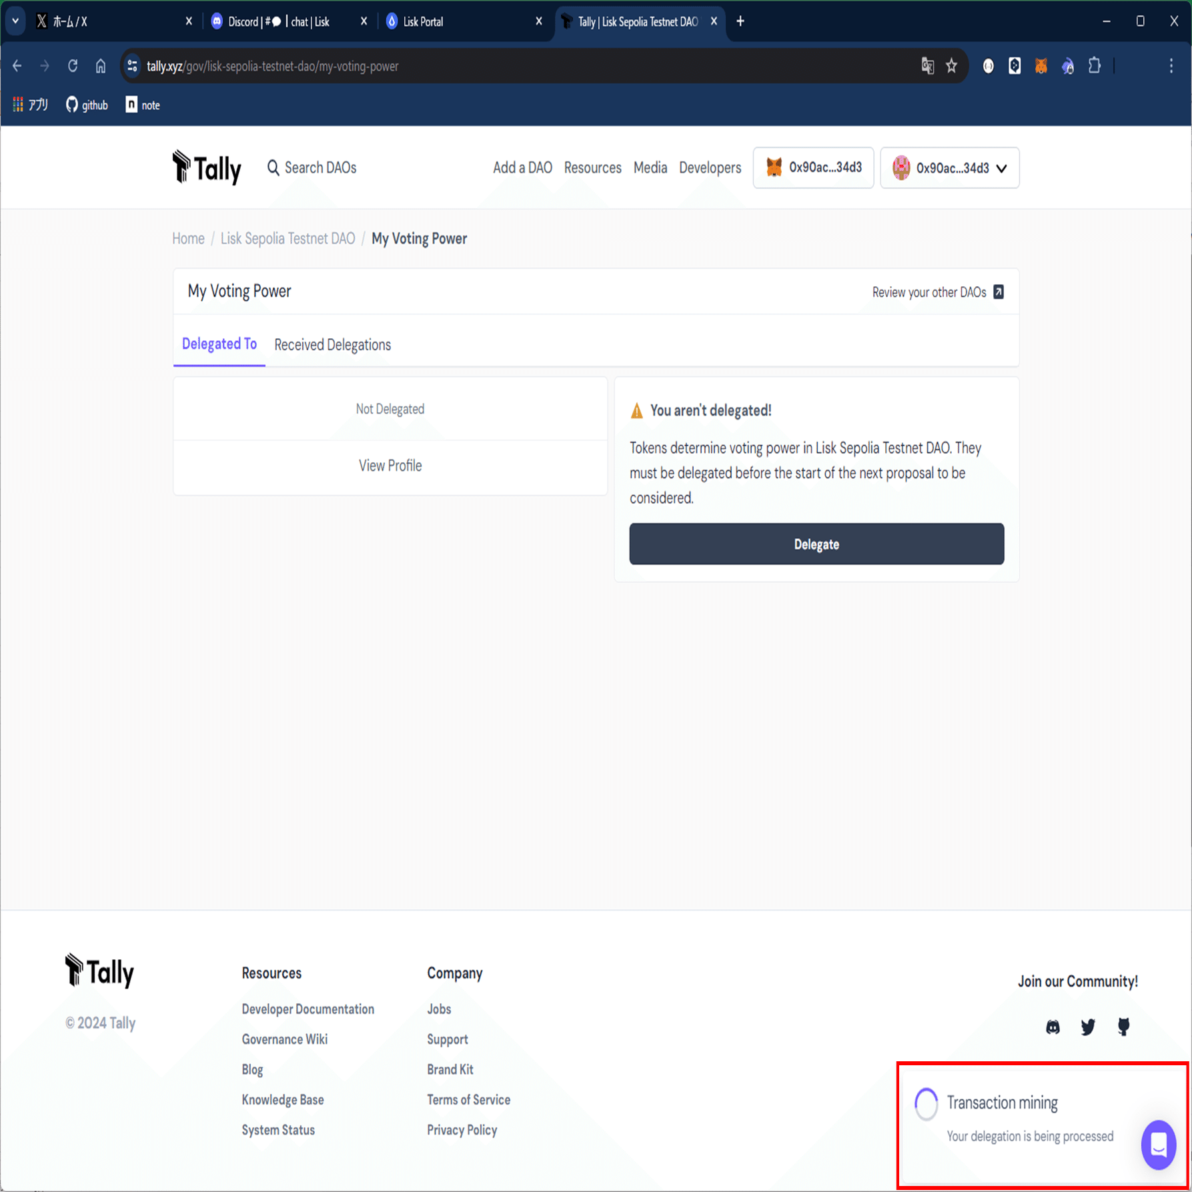Open the Twitter community icon in footer
This screenshot has height=1192, width=1192.
1088,1027
